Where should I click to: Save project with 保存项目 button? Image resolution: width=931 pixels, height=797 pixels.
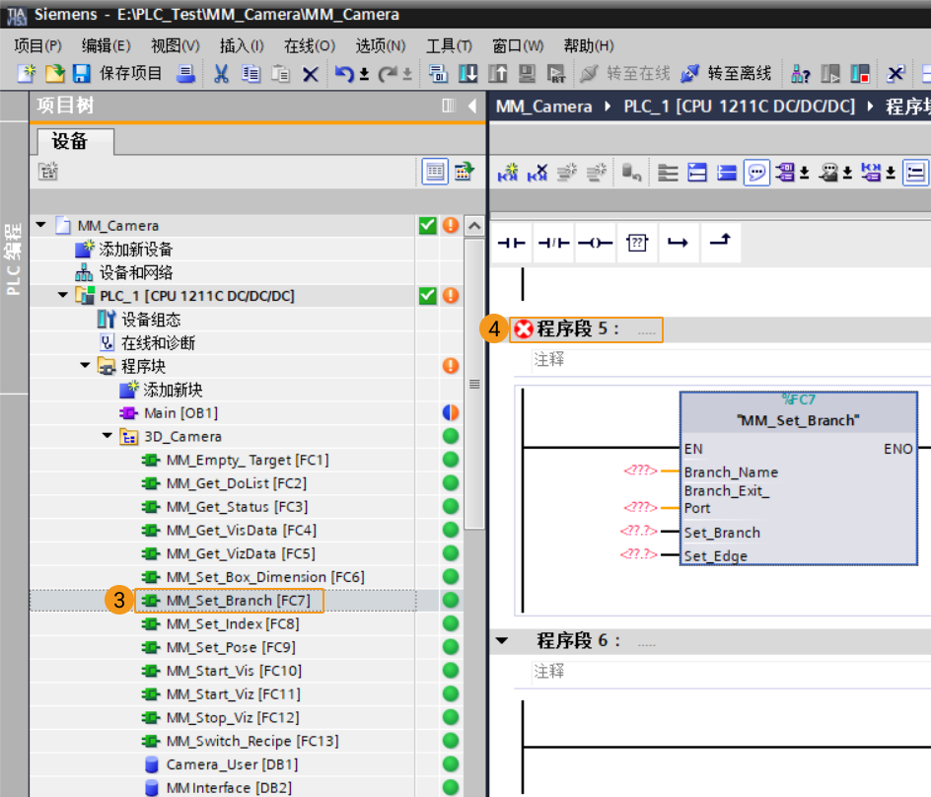[117, 74]
